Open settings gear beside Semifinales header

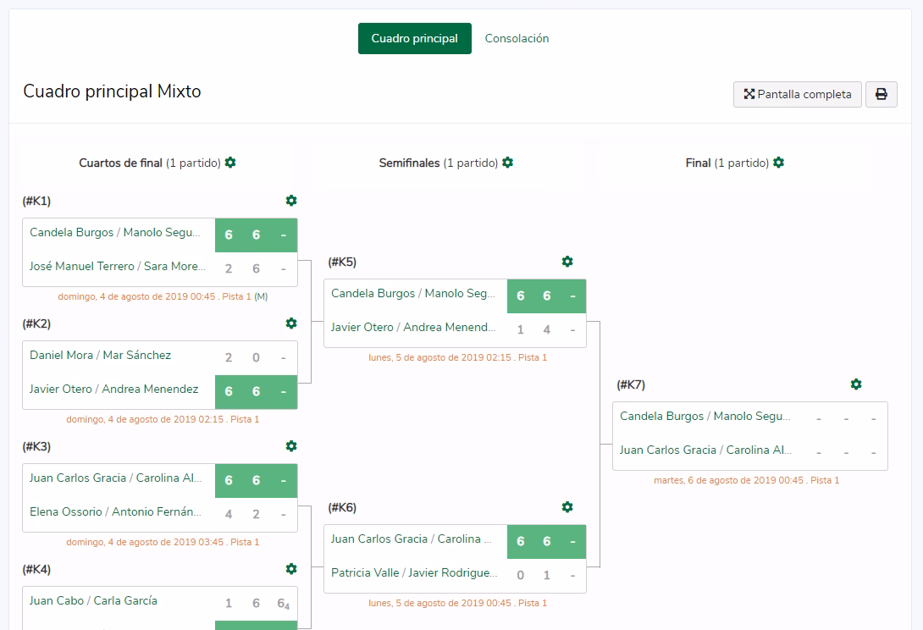pos(507,163)
